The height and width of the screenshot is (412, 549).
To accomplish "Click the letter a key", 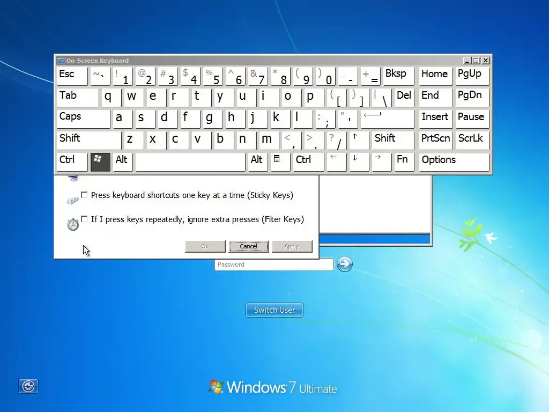I will [123, 120].
